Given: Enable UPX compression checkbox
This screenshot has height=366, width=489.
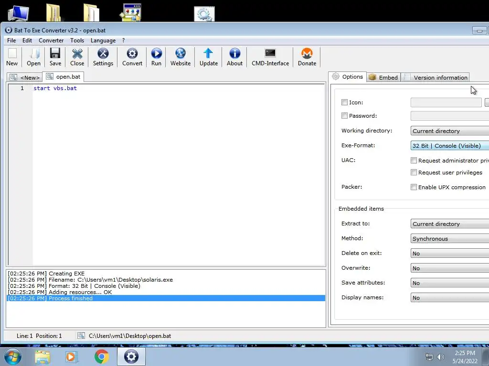Looking at the screenshot, I should (x=414, y=187).
